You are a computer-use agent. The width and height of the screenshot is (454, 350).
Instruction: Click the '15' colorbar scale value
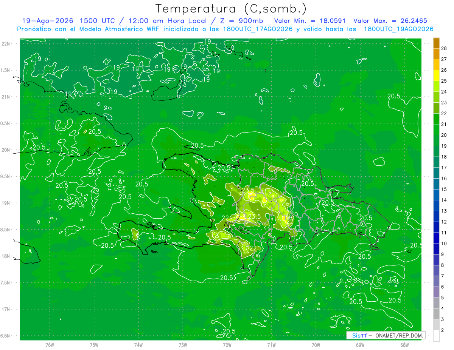point(444,189)
